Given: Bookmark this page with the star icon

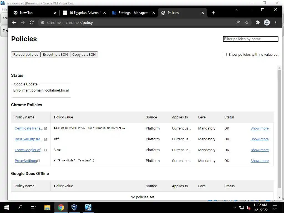Looking at the screenshot, I should (x=247, y=22).
